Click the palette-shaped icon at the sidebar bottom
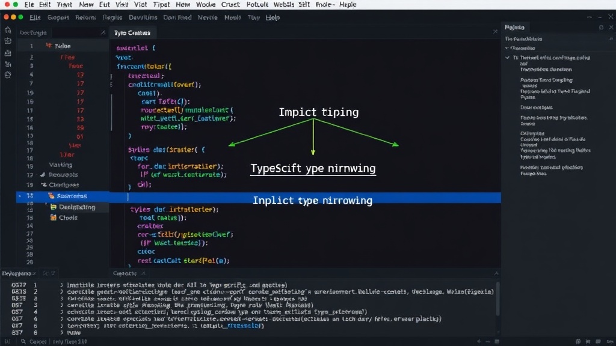 [8, 74]
